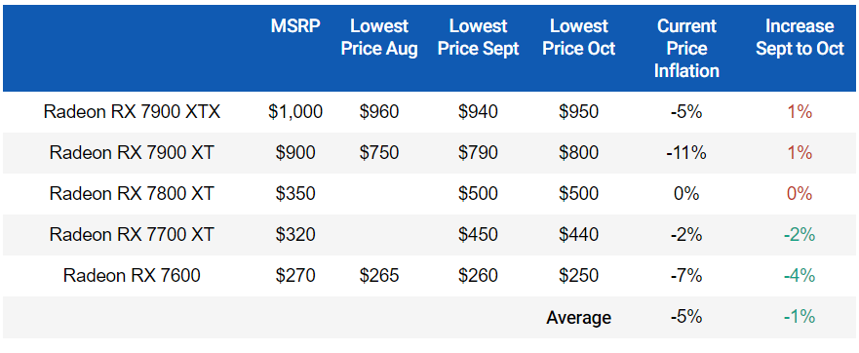Click the average -1% increase value
Viewport: 859px width, 353px height.
(x=800, y=317)
